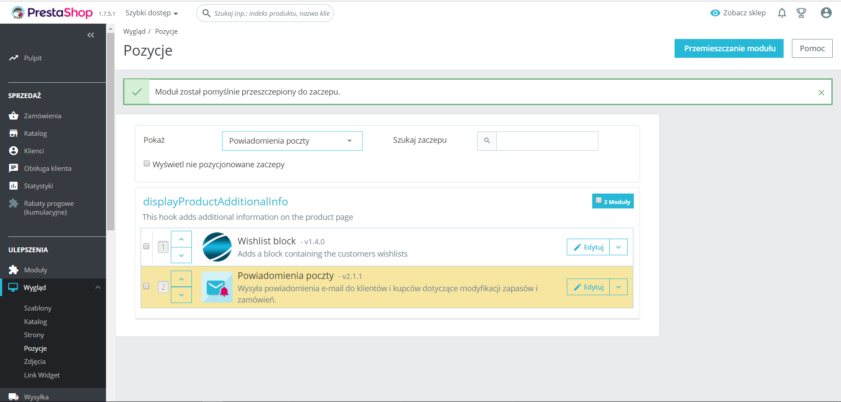Click the eye icon beside Zobacz sklep
Image resolution: width=841 pixels, height=402 pixels.
click(x=715, y=13)
